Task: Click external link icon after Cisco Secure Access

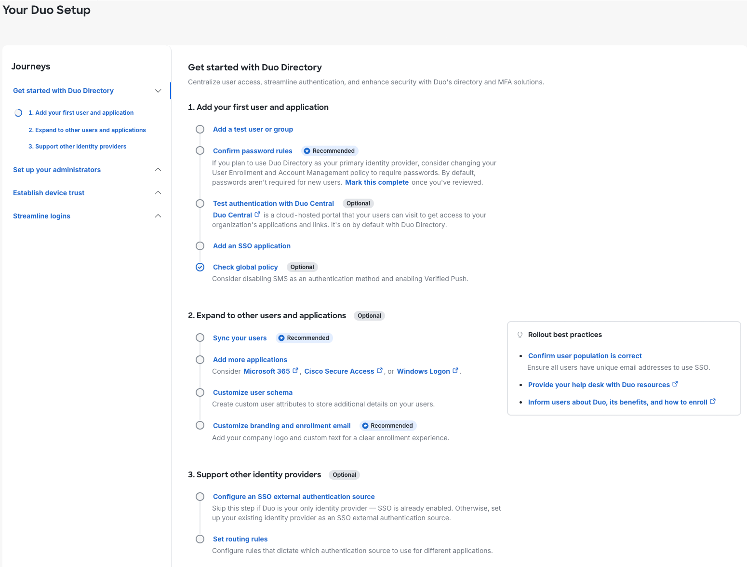Action: pos(380,371)
